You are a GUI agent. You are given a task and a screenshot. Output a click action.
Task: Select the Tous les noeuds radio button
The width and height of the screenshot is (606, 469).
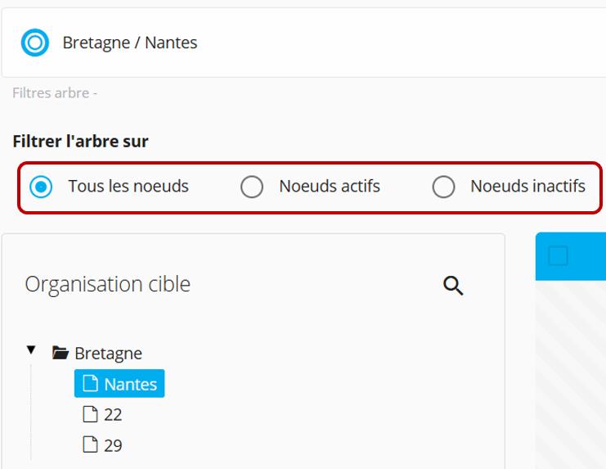pyautogui.click(x=41, y=187)
